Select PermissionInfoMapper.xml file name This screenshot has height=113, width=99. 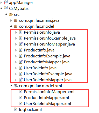pyautogui.click(x=49, y=92)
